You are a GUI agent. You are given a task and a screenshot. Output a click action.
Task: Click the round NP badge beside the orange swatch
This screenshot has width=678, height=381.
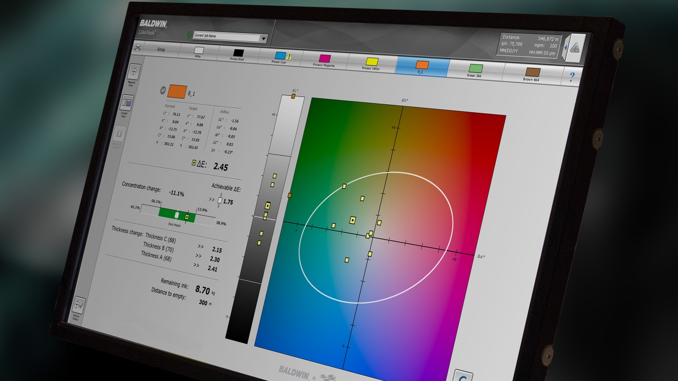[163, 90]
